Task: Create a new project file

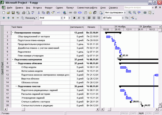Action: (4, 13)
